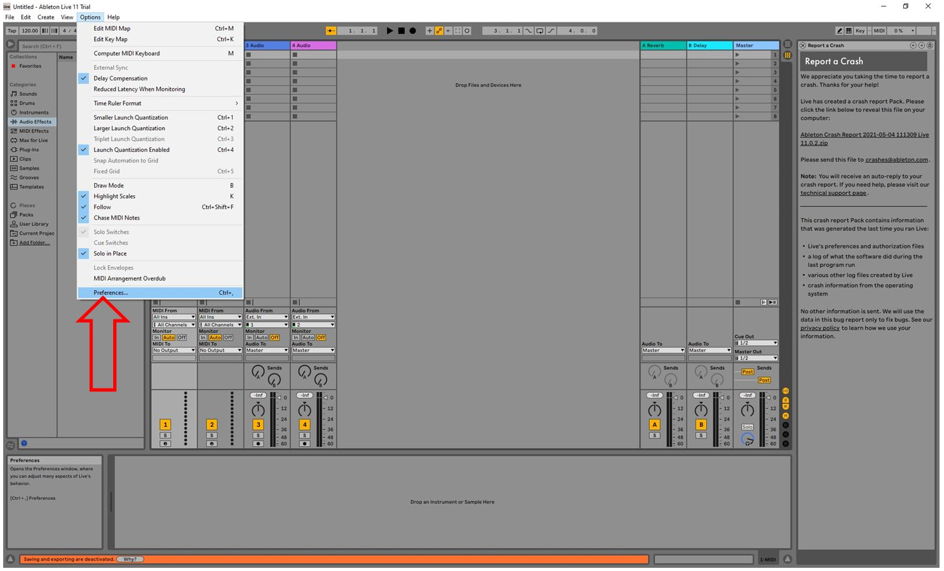The width and height of the screenshot is (944, 571).
Task: Select MIDI Effects category in browser
Action: point(33,131)
